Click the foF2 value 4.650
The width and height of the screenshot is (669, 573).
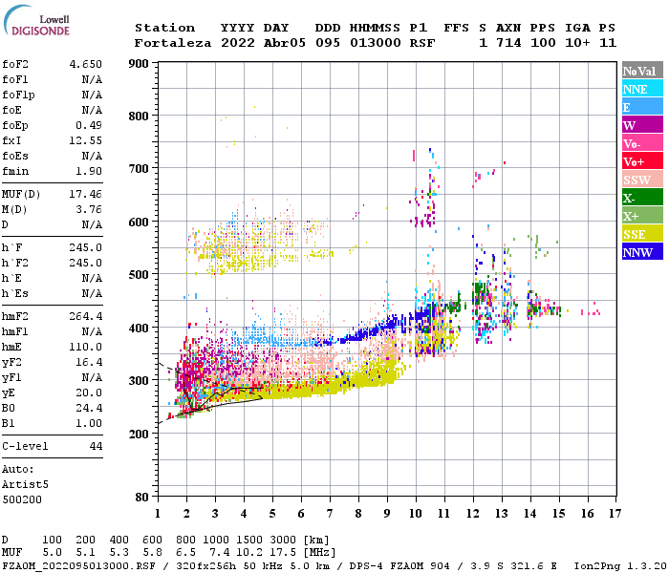pyautogui.click(x=86, y=64)
